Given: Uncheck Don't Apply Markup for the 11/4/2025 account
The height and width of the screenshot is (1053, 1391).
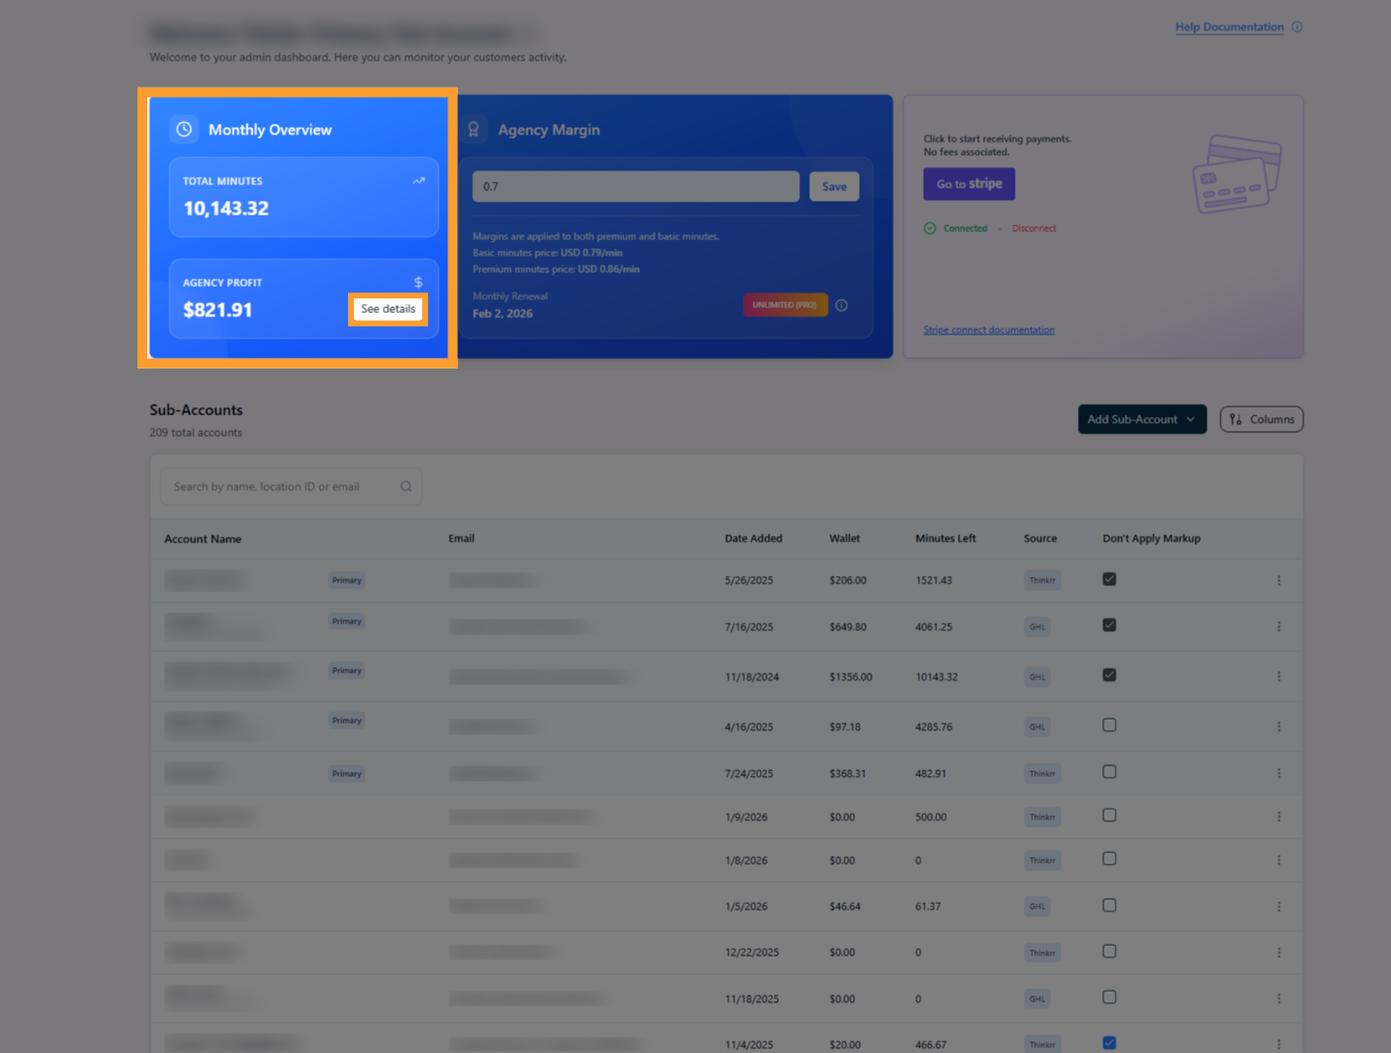Looking at the screenshot, I should click(1109, 1043).
